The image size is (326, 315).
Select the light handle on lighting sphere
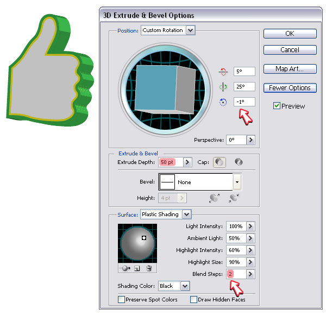(x=144, y=238)
